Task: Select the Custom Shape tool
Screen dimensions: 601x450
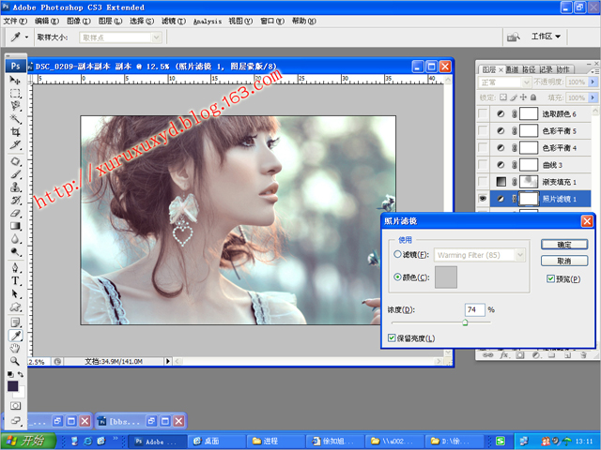Action: pyautogui.click(x=15, y=307)
